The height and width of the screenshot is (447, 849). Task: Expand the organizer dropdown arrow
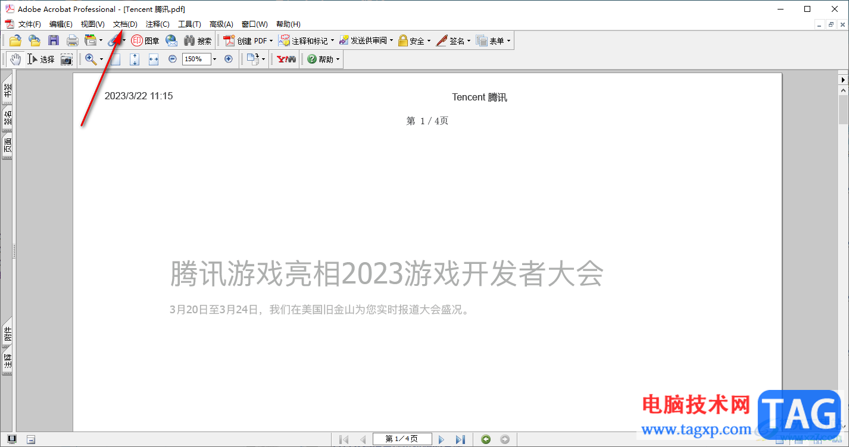(x=101, y=41)
